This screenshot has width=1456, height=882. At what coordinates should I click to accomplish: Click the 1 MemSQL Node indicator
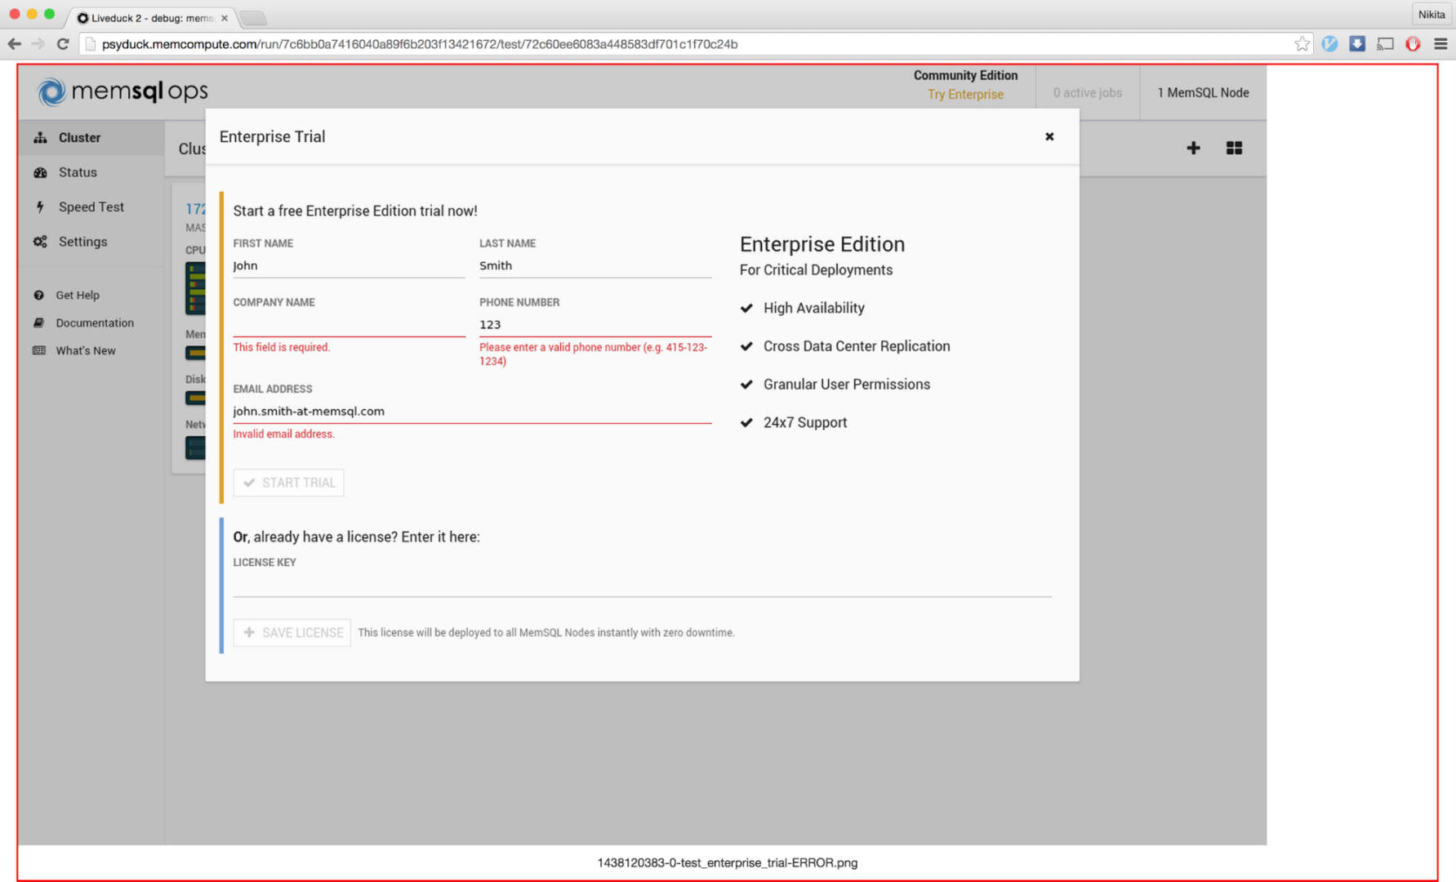pos(1203,92)
